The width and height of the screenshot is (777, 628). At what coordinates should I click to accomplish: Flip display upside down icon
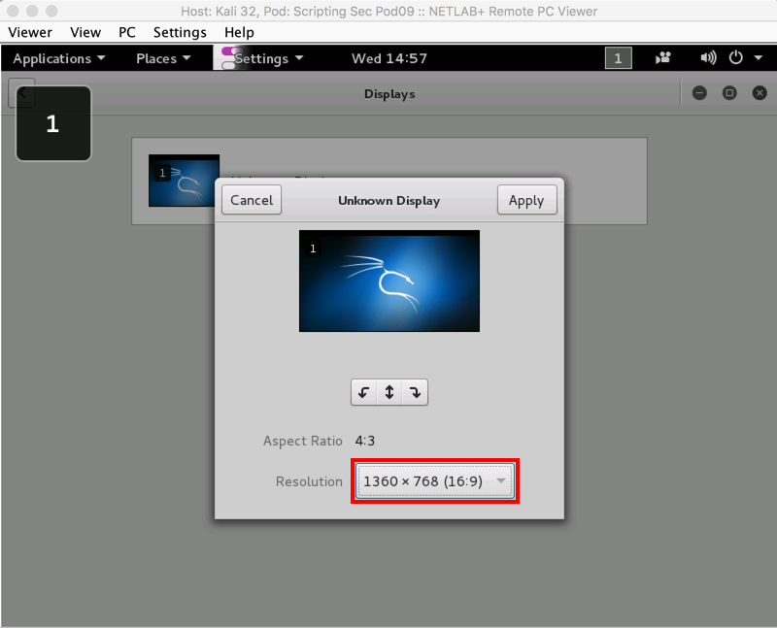point(389,392)
